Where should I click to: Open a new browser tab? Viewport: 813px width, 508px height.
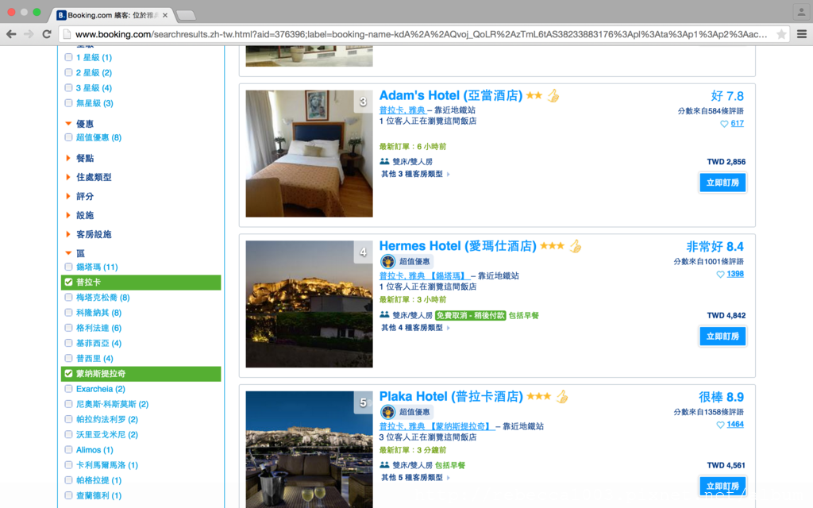(186, 16)
